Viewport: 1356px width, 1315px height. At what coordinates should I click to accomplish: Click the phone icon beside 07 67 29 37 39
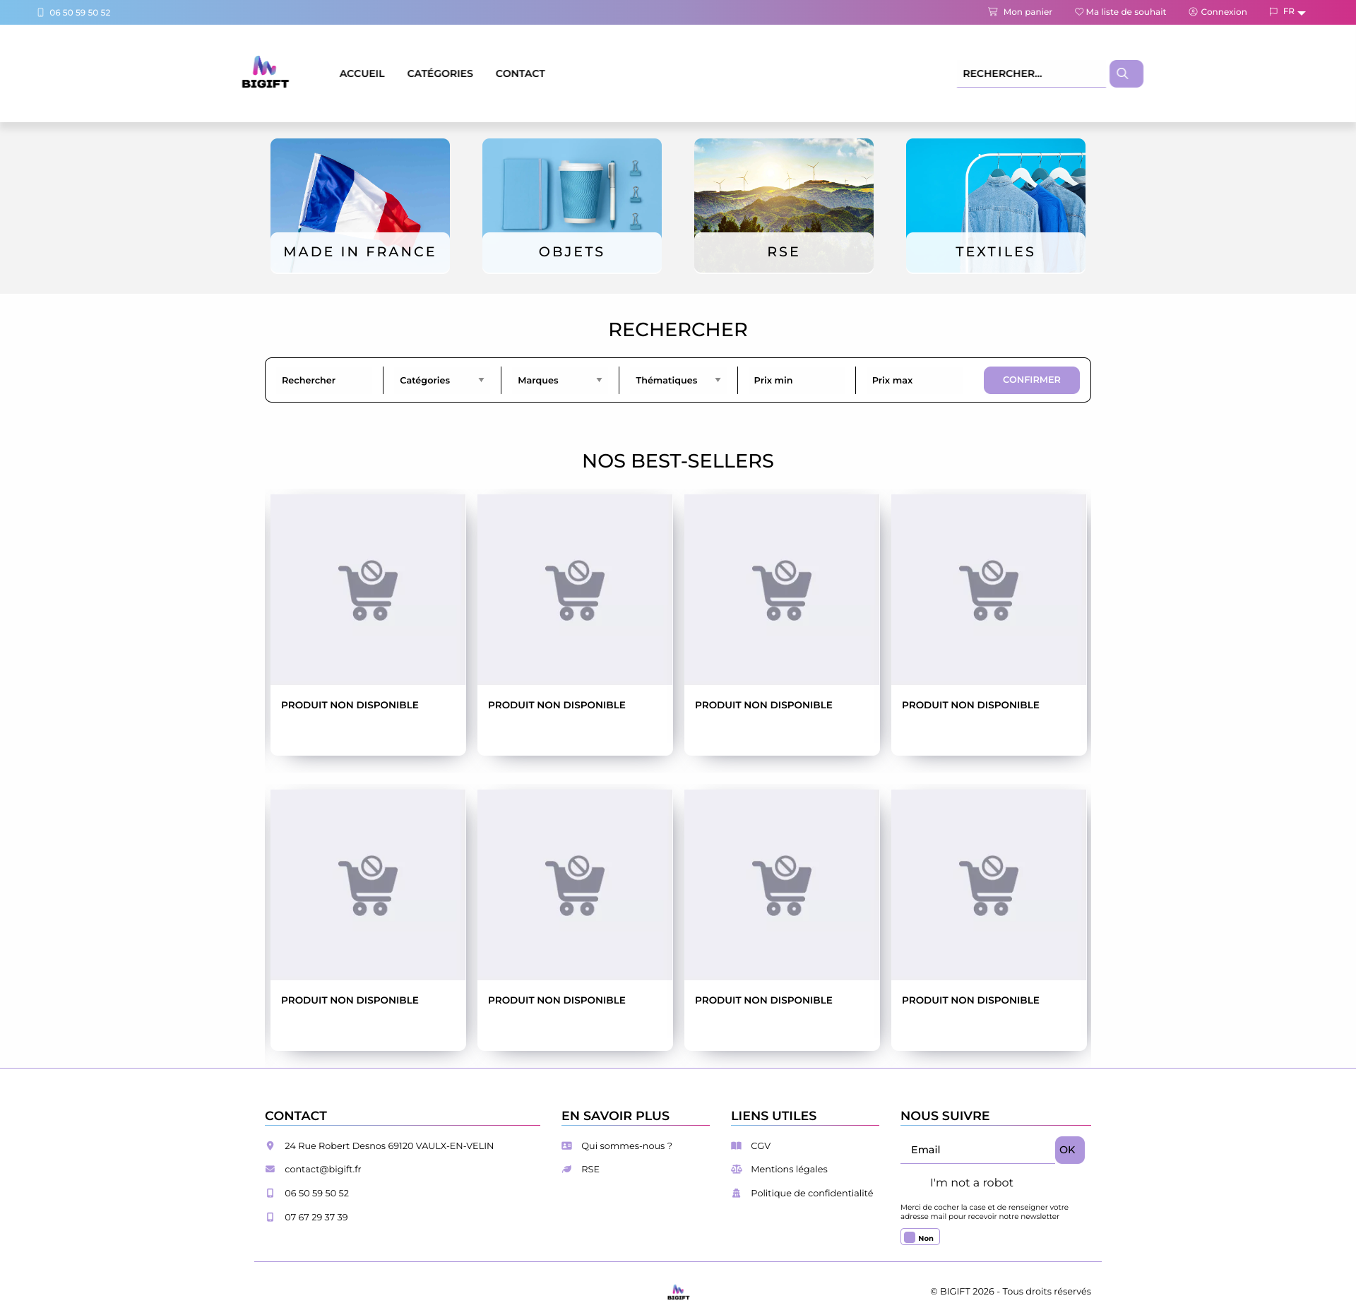click(270, 1217)
